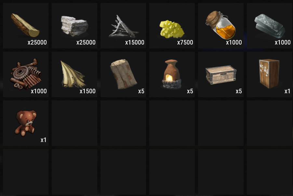Select empty slot below the furnace
The width and height of the screenshot is (293, 196).
tap(172, 123)
